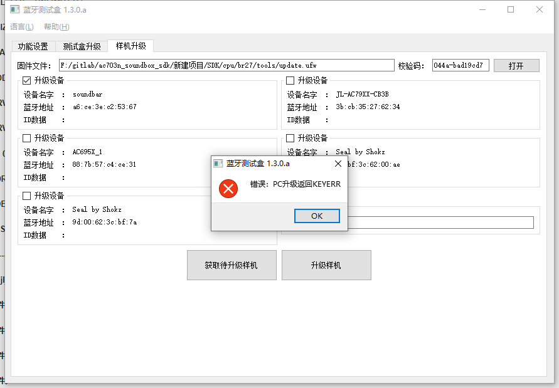Click the dialog's title bar app icon
The height and width of the screenshot is (388, 559).
click(218, 164)
